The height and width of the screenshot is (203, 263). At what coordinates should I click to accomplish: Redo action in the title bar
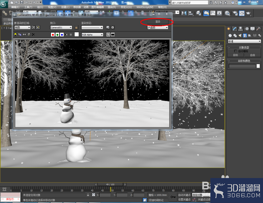click(34, 2)
